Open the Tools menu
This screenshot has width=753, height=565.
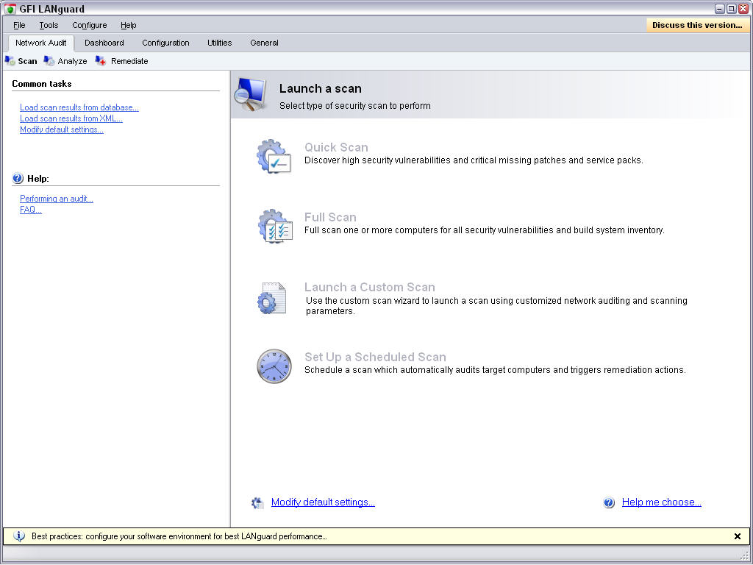point(49,25)
